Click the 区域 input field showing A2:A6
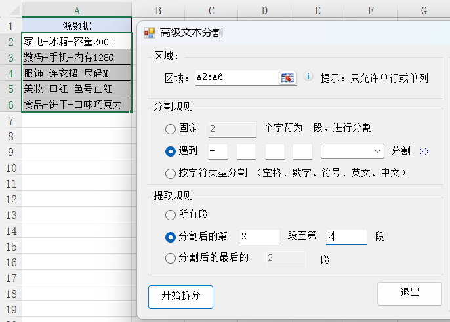450x322 pixels. coord(237,77)
